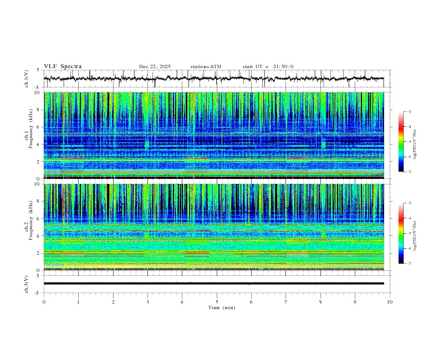Select the 10-minute tick label on time axis
Screen dimensions: 439x339
click(390, 302)
